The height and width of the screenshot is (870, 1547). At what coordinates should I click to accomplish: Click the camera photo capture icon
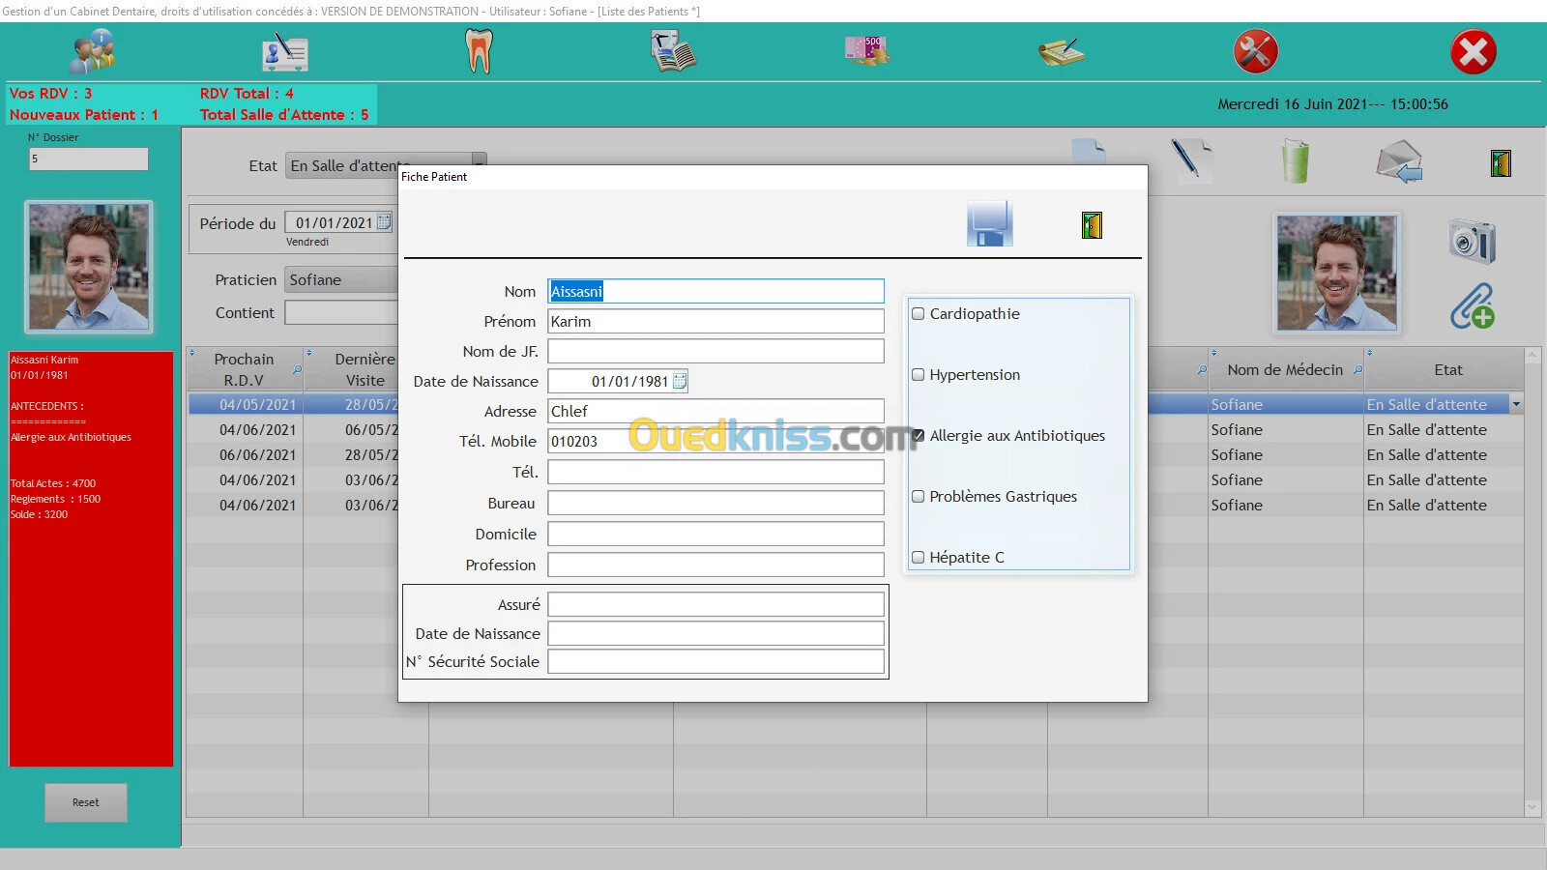[x=1472, y=241]
